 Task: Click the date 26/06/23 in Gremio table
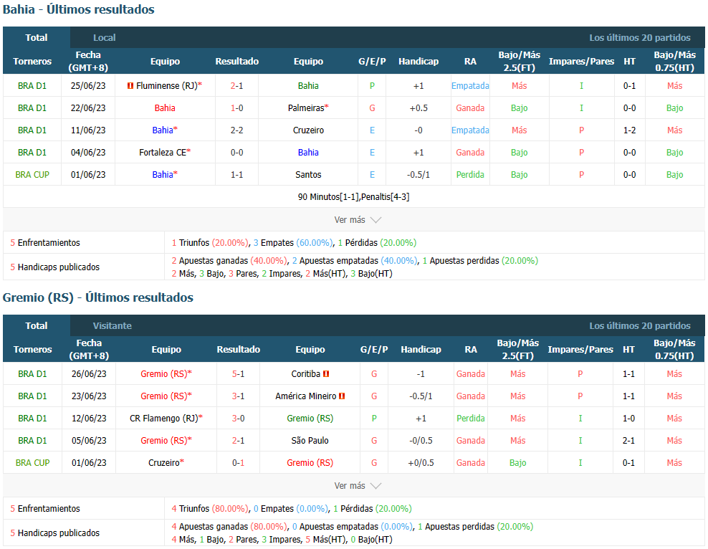[89, 374]
